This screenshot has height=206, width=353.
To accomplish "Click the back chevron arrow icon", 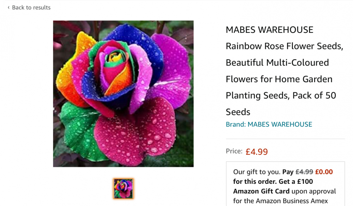I will pos(8,8).
